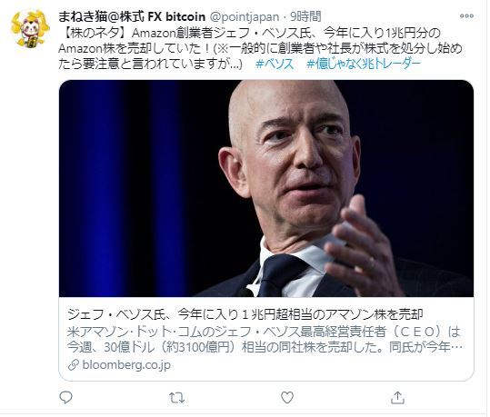Click the @pointjapan handle
This screenshot has width=490, height=417.
[244, 17]
